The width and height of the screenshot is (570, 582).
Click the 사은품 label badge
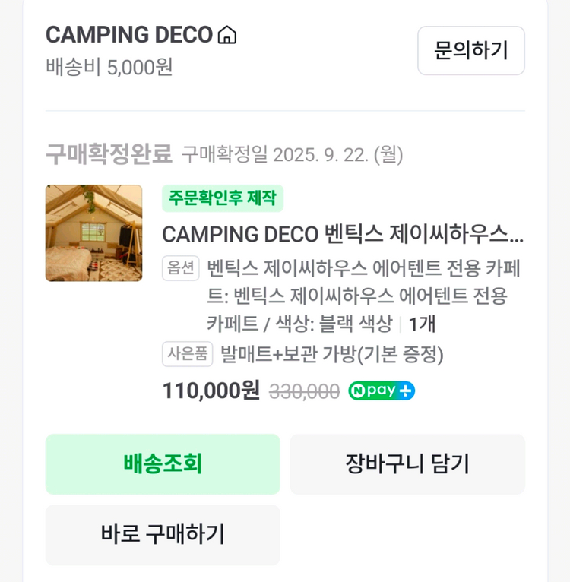[187, 354]
